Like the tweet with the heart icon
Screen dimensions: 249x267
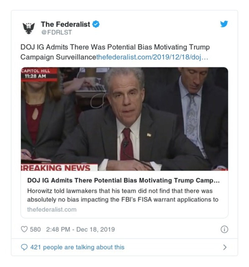24,230
